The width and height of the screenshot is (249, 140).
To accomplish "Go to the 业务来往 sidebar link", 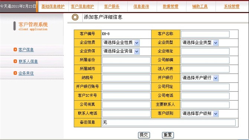I will tap(26, 73).
